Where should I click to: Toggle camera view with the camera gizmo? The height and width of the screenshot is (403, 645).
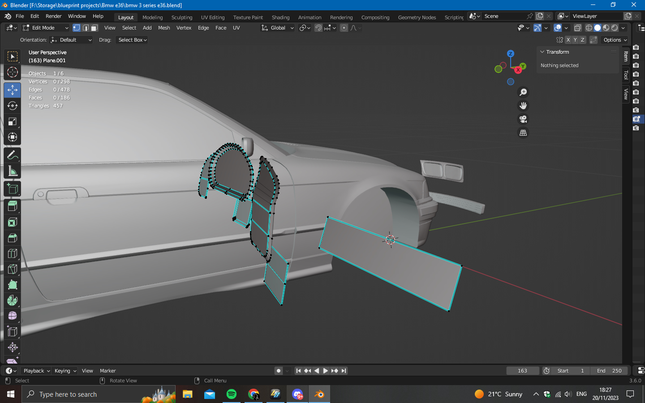[x=523, y=119]
